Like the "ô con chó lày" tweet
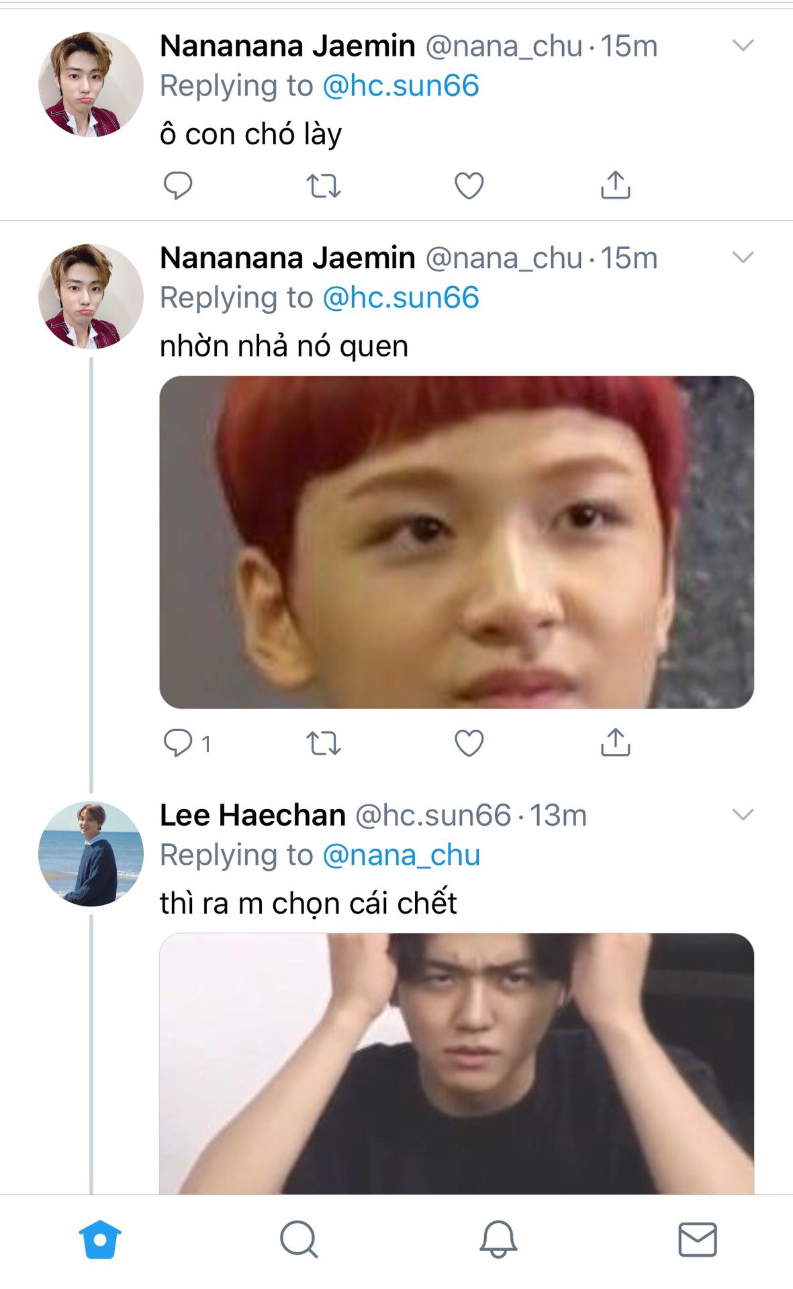The width and height of the screenshot is (793, 1289). (469, 185)
